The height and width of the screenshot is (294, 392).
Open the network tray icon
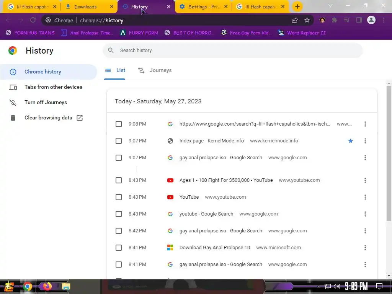point(328,286)
